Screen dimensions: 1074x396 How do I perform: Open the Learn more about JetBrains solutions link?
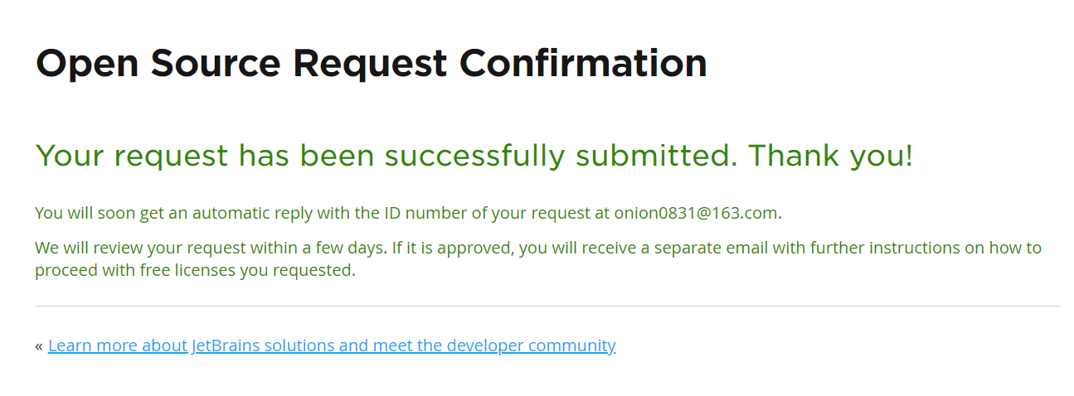click(332, 345)
